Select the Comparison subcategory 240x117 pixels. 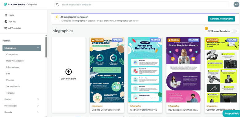(x=12, y=54)
